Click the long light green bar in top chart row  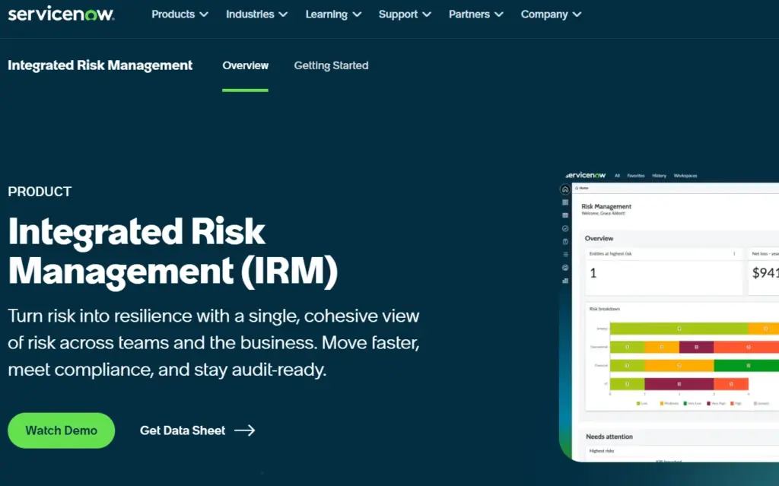pyautogui.click(x=679, y=329)
